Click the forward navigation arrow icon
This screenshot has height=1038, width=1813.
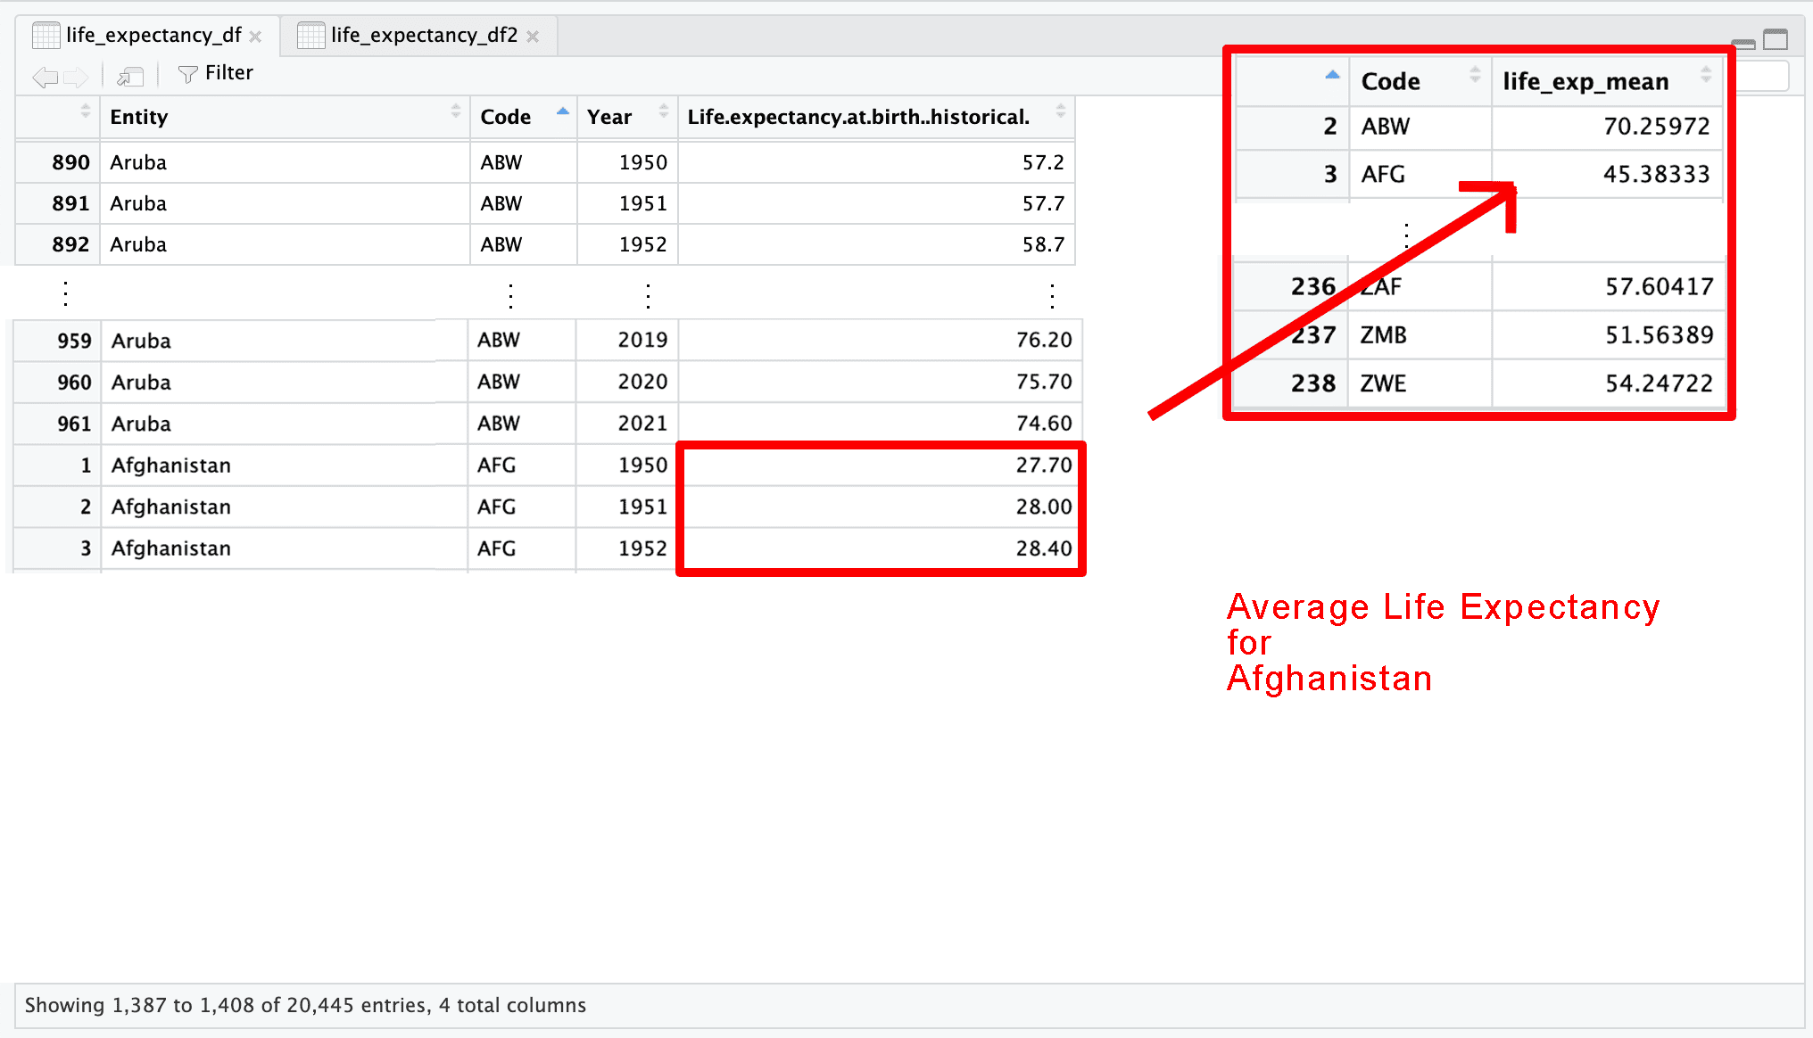click(76, 78)
